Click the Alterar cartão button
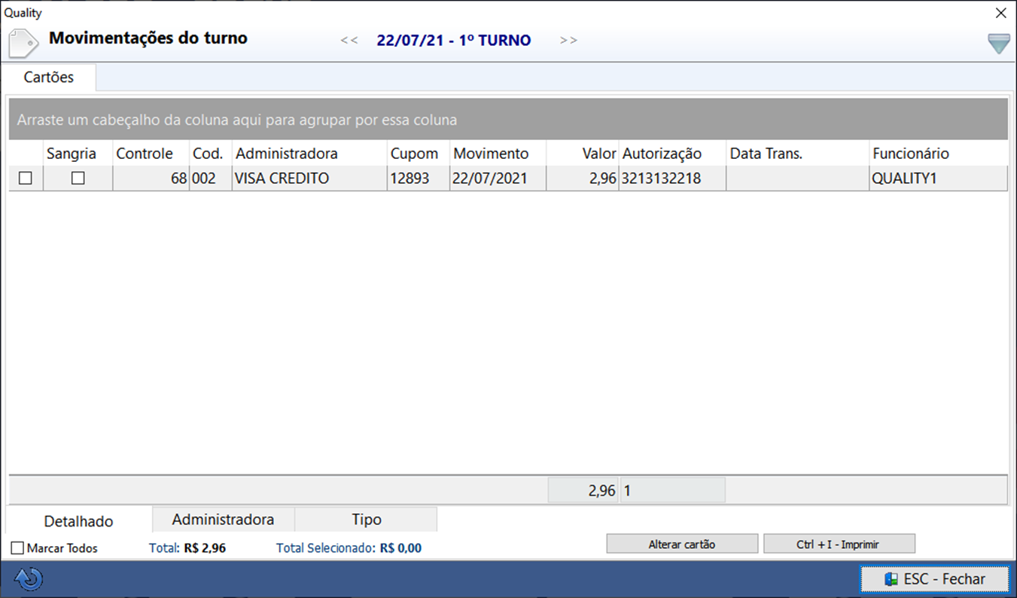Viewport: 1017px width, 598px height. pyautogui.click(x=682, y=544)
